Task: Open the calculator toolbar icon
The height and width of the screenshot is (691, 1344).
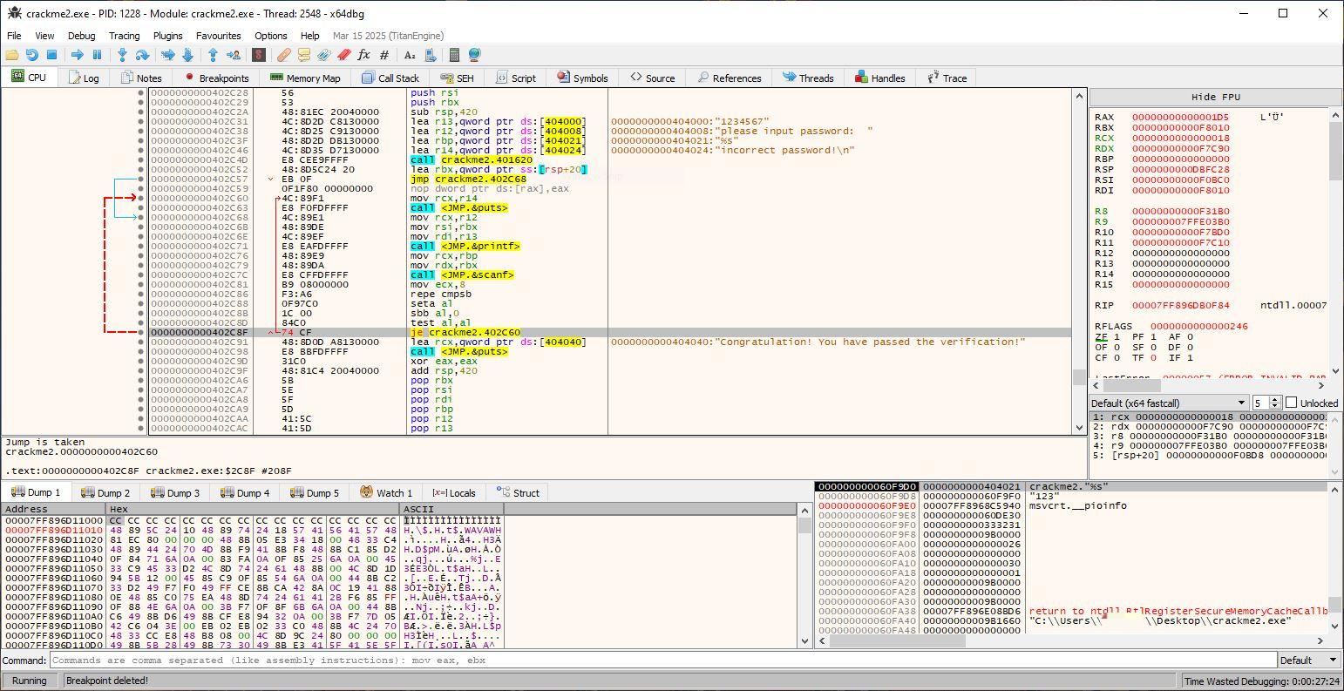Action: point(454,55)
